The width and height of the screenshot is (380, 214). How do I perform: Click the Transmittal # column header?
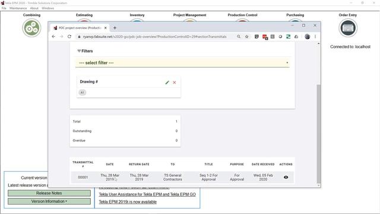coord(83,164)
